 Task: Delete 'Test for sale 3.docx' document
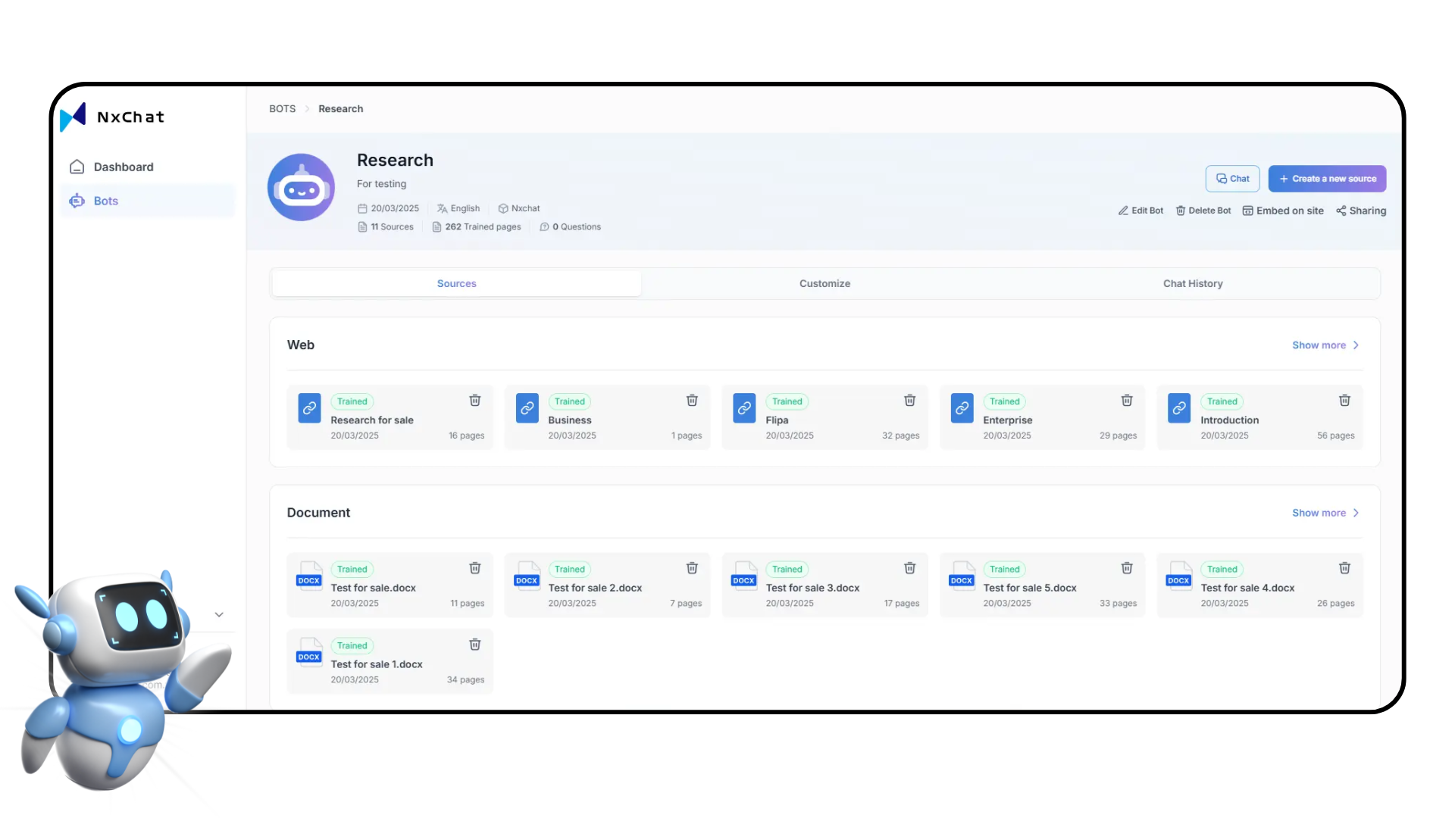(x=909, y=568)
